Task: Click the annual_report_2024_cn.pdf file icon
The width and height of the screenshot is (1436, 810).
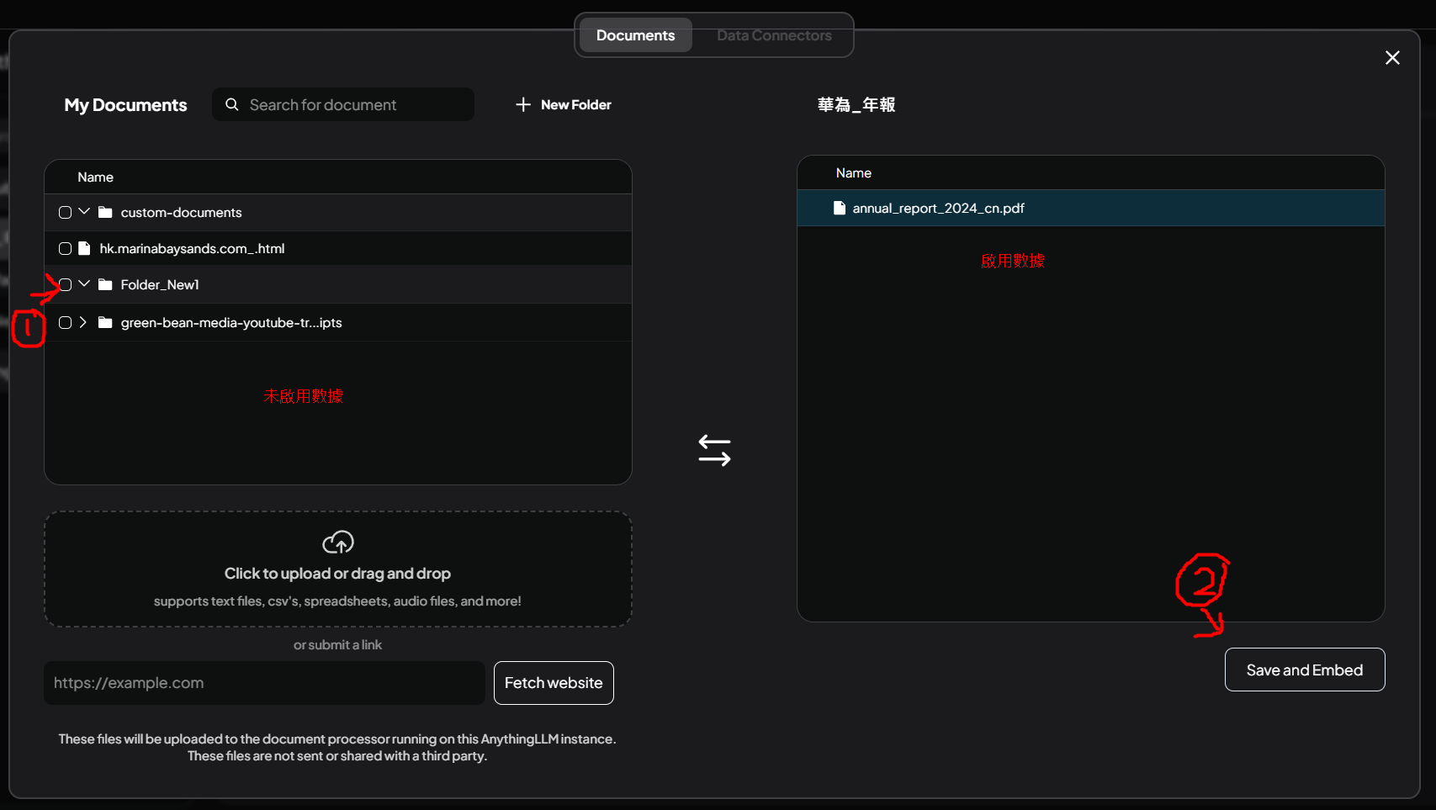Action: tap(839, 208)
